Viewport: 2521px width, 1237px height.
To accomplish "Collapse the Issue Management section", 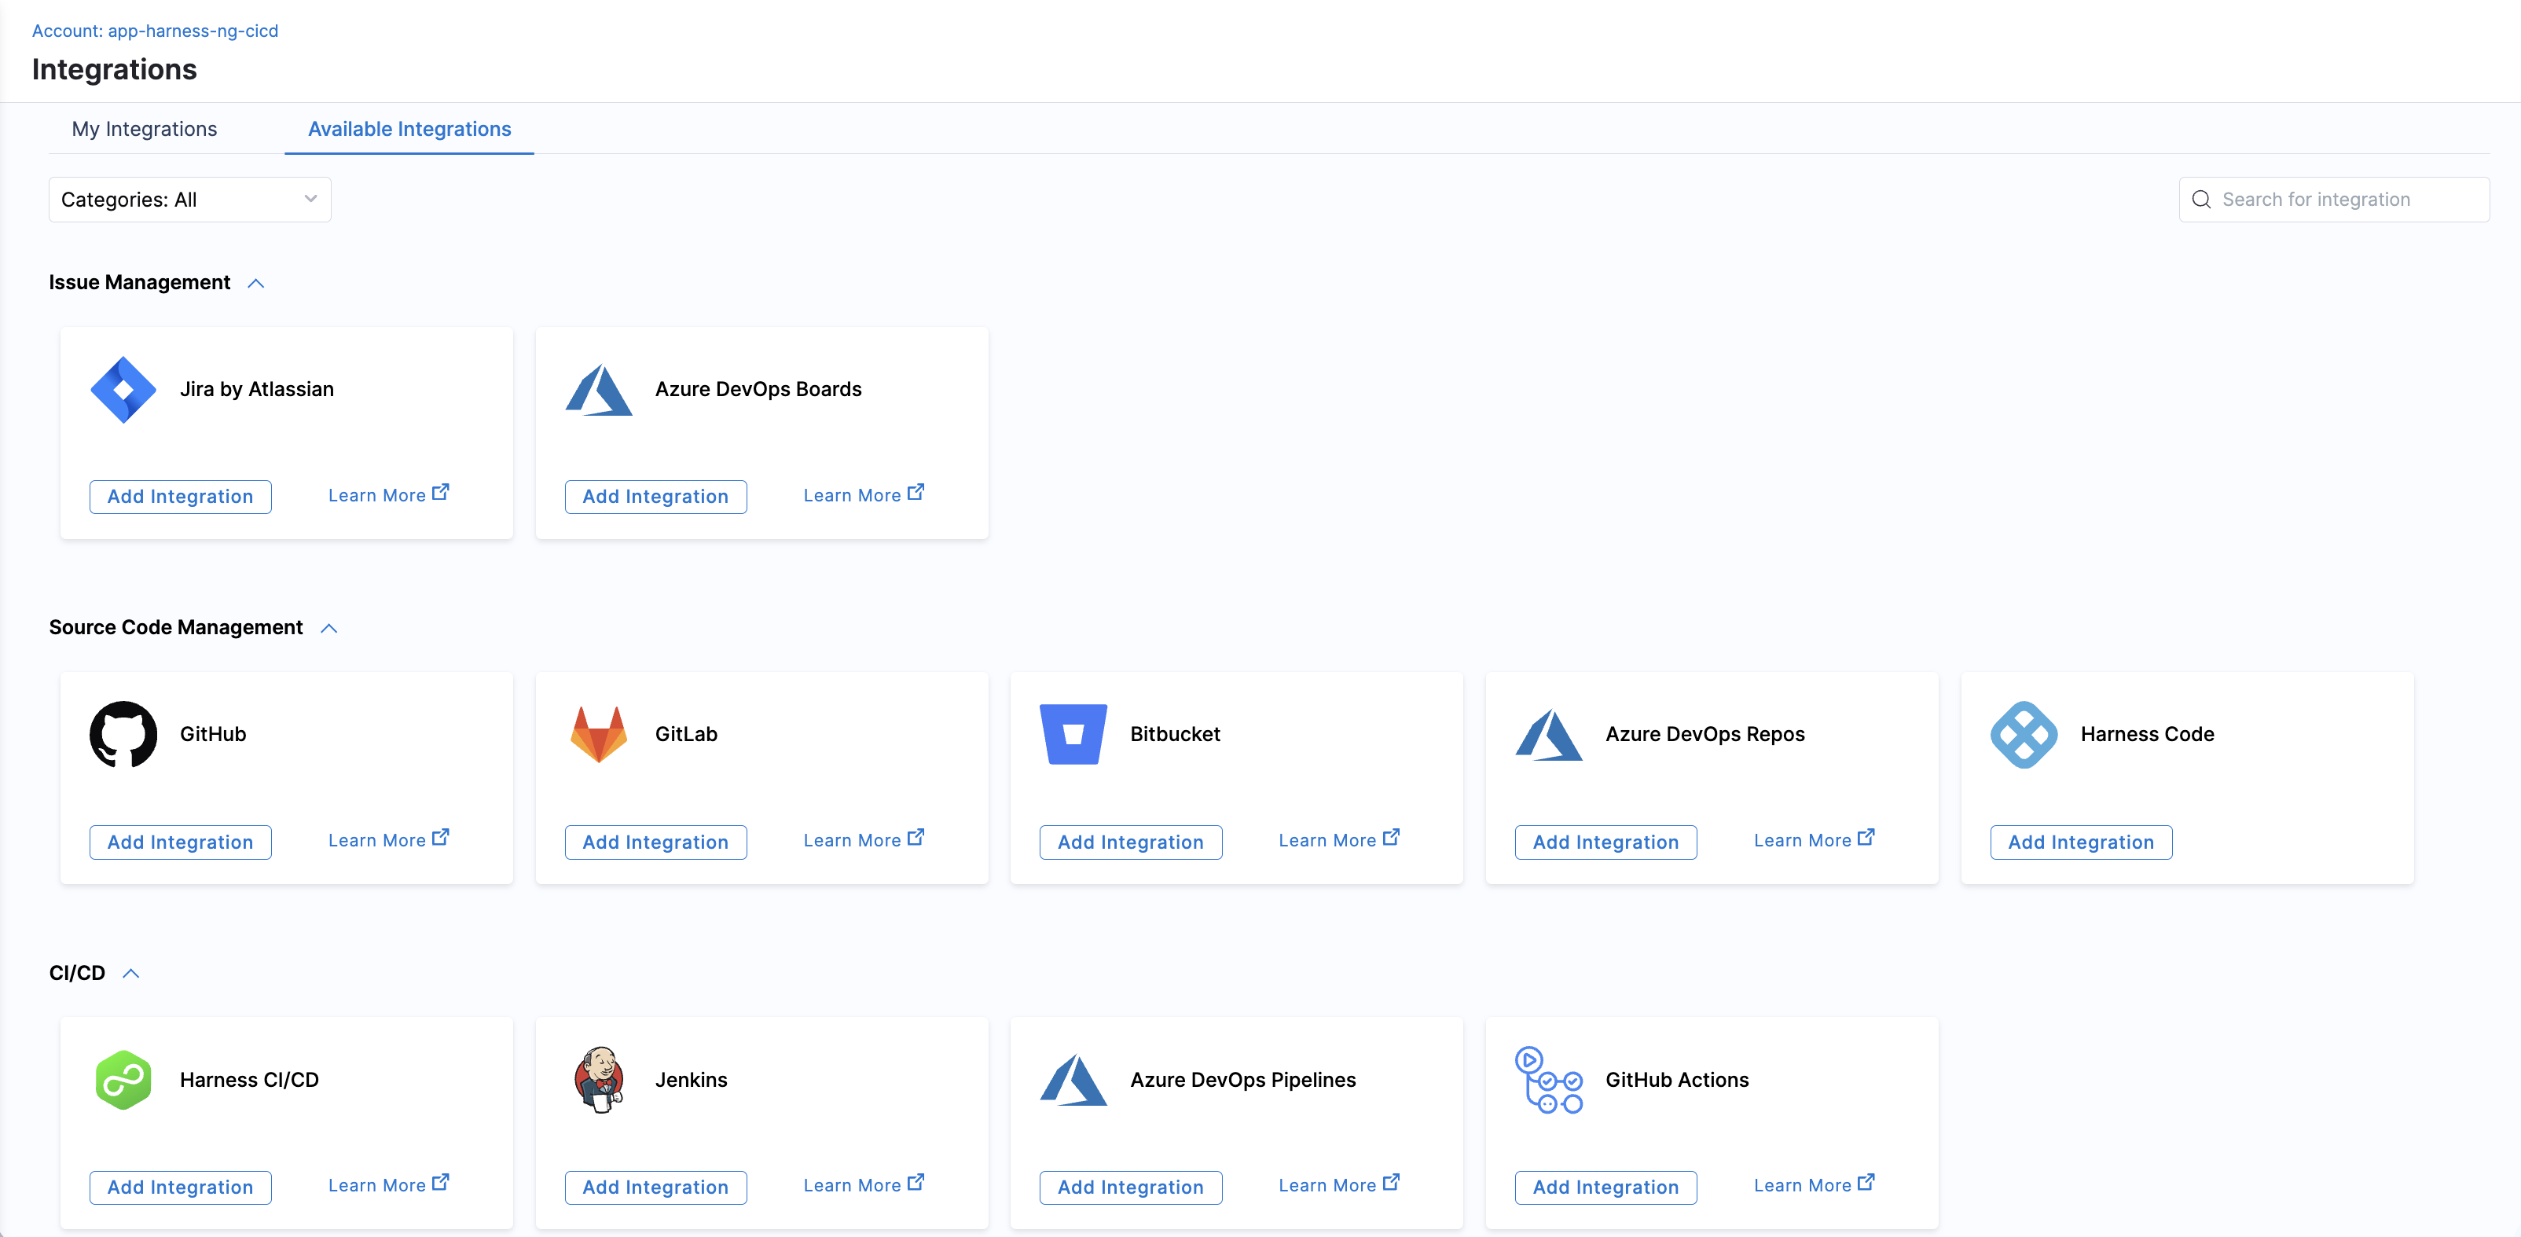I will [x=256, y=283].
